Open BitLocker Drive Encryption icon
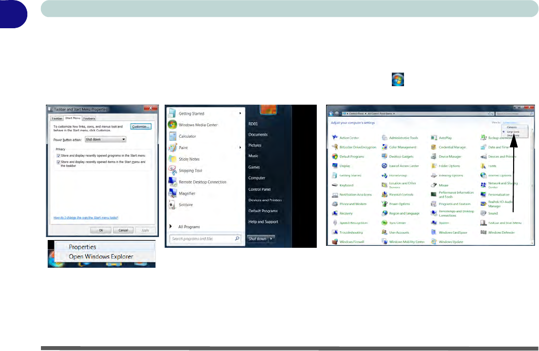 (335, 147)
